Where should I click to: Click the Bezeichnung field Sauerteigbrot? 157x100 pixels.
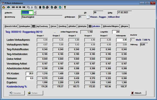42,17
